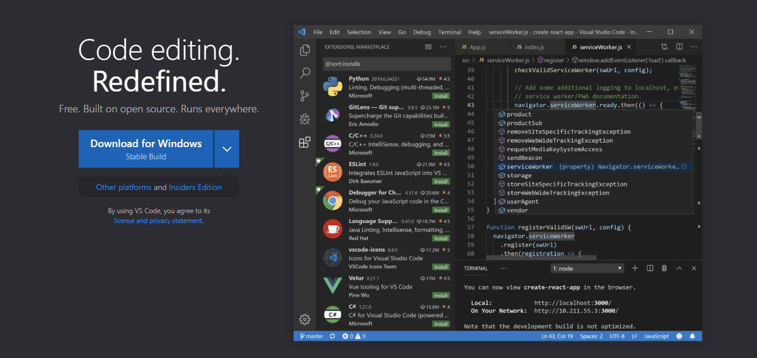Open the Edit menu

coord(335,32)
